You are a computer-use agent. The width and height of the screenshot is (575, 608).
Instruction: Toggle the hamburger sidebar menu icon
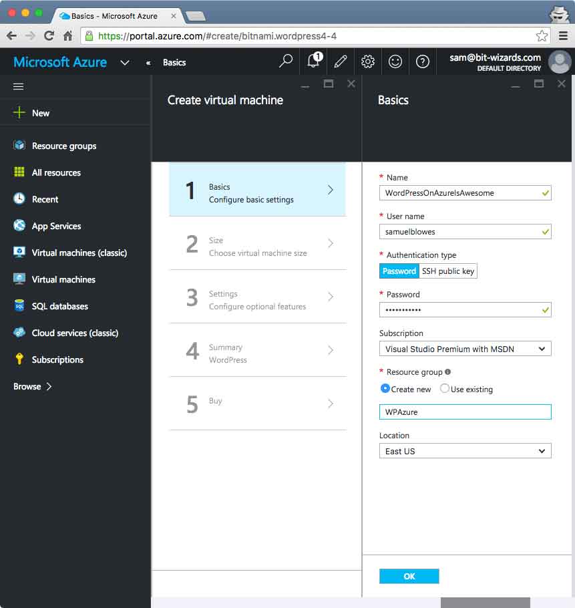[x=18, y=86]
